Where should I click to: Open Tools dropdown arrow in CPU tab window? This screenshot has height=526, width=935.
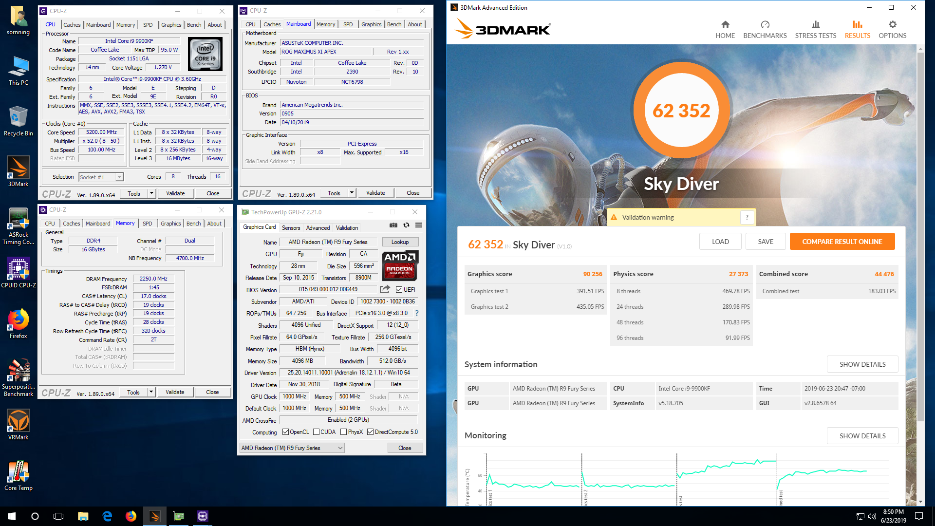point(151,193)
